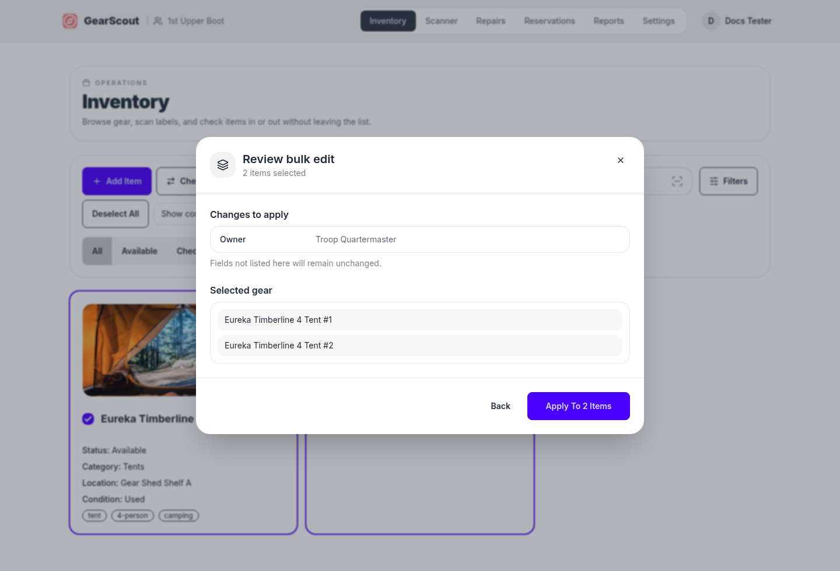Click the tent photo thumbnail
This screenshot has height=571, width=840.
point(139,350)
